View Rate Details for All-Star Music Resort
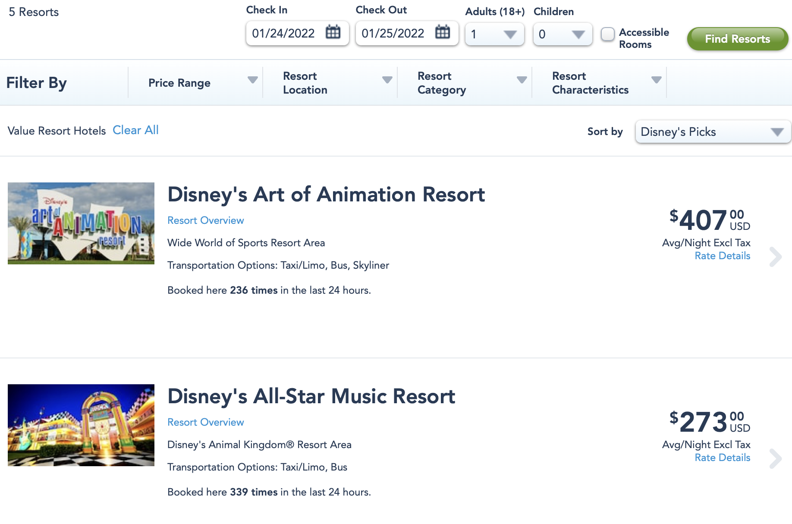 click(722, 458)
